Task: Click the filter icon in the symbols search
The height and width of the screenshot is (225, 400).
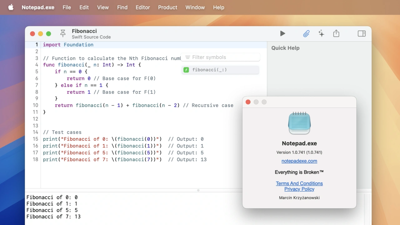Action: (x=187, y=57)
